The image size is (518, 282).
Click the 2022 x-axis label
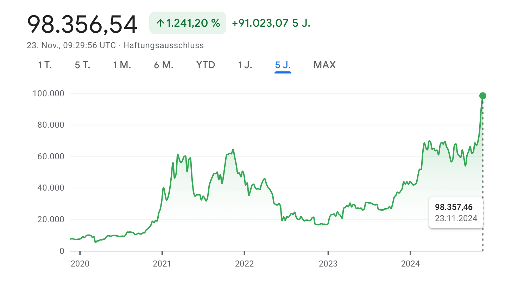pos(244,264)
